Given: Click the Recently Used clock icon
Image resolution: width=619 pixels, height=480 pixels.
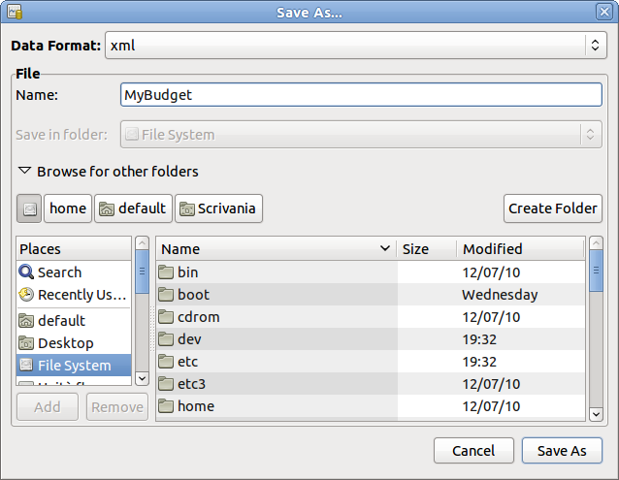Looking at the screenshot, I should click(26, 295).
